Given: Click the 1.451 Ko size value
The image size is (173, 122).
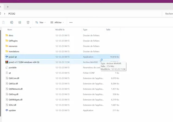Looking at the screenshot, I should click(x=115, y=89).
